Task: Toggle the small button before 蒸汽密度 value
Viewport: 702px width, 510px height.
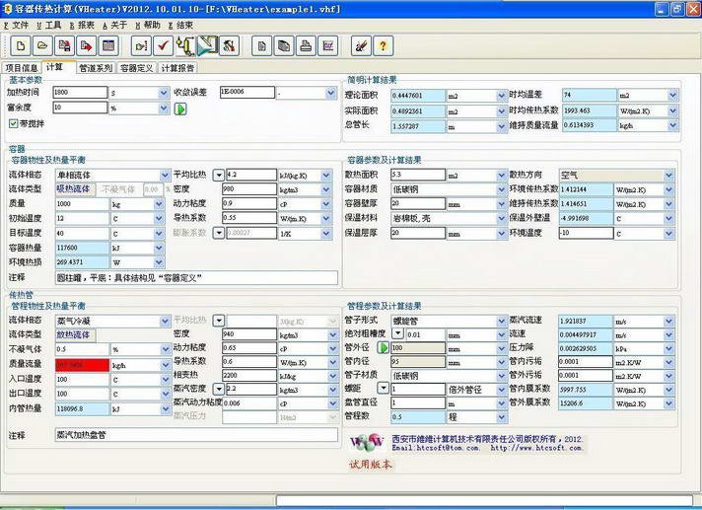Action: point(218,390)
